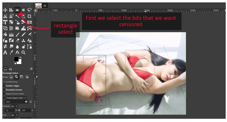The image size is (227, 122).
Task: Select the Flip tool
Action: [29, 22]
